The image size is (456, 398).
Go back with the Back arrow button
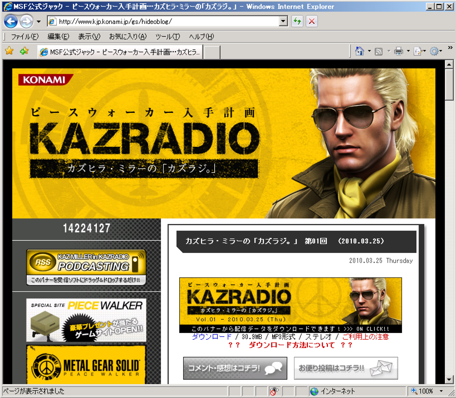[x=11, y=21]
